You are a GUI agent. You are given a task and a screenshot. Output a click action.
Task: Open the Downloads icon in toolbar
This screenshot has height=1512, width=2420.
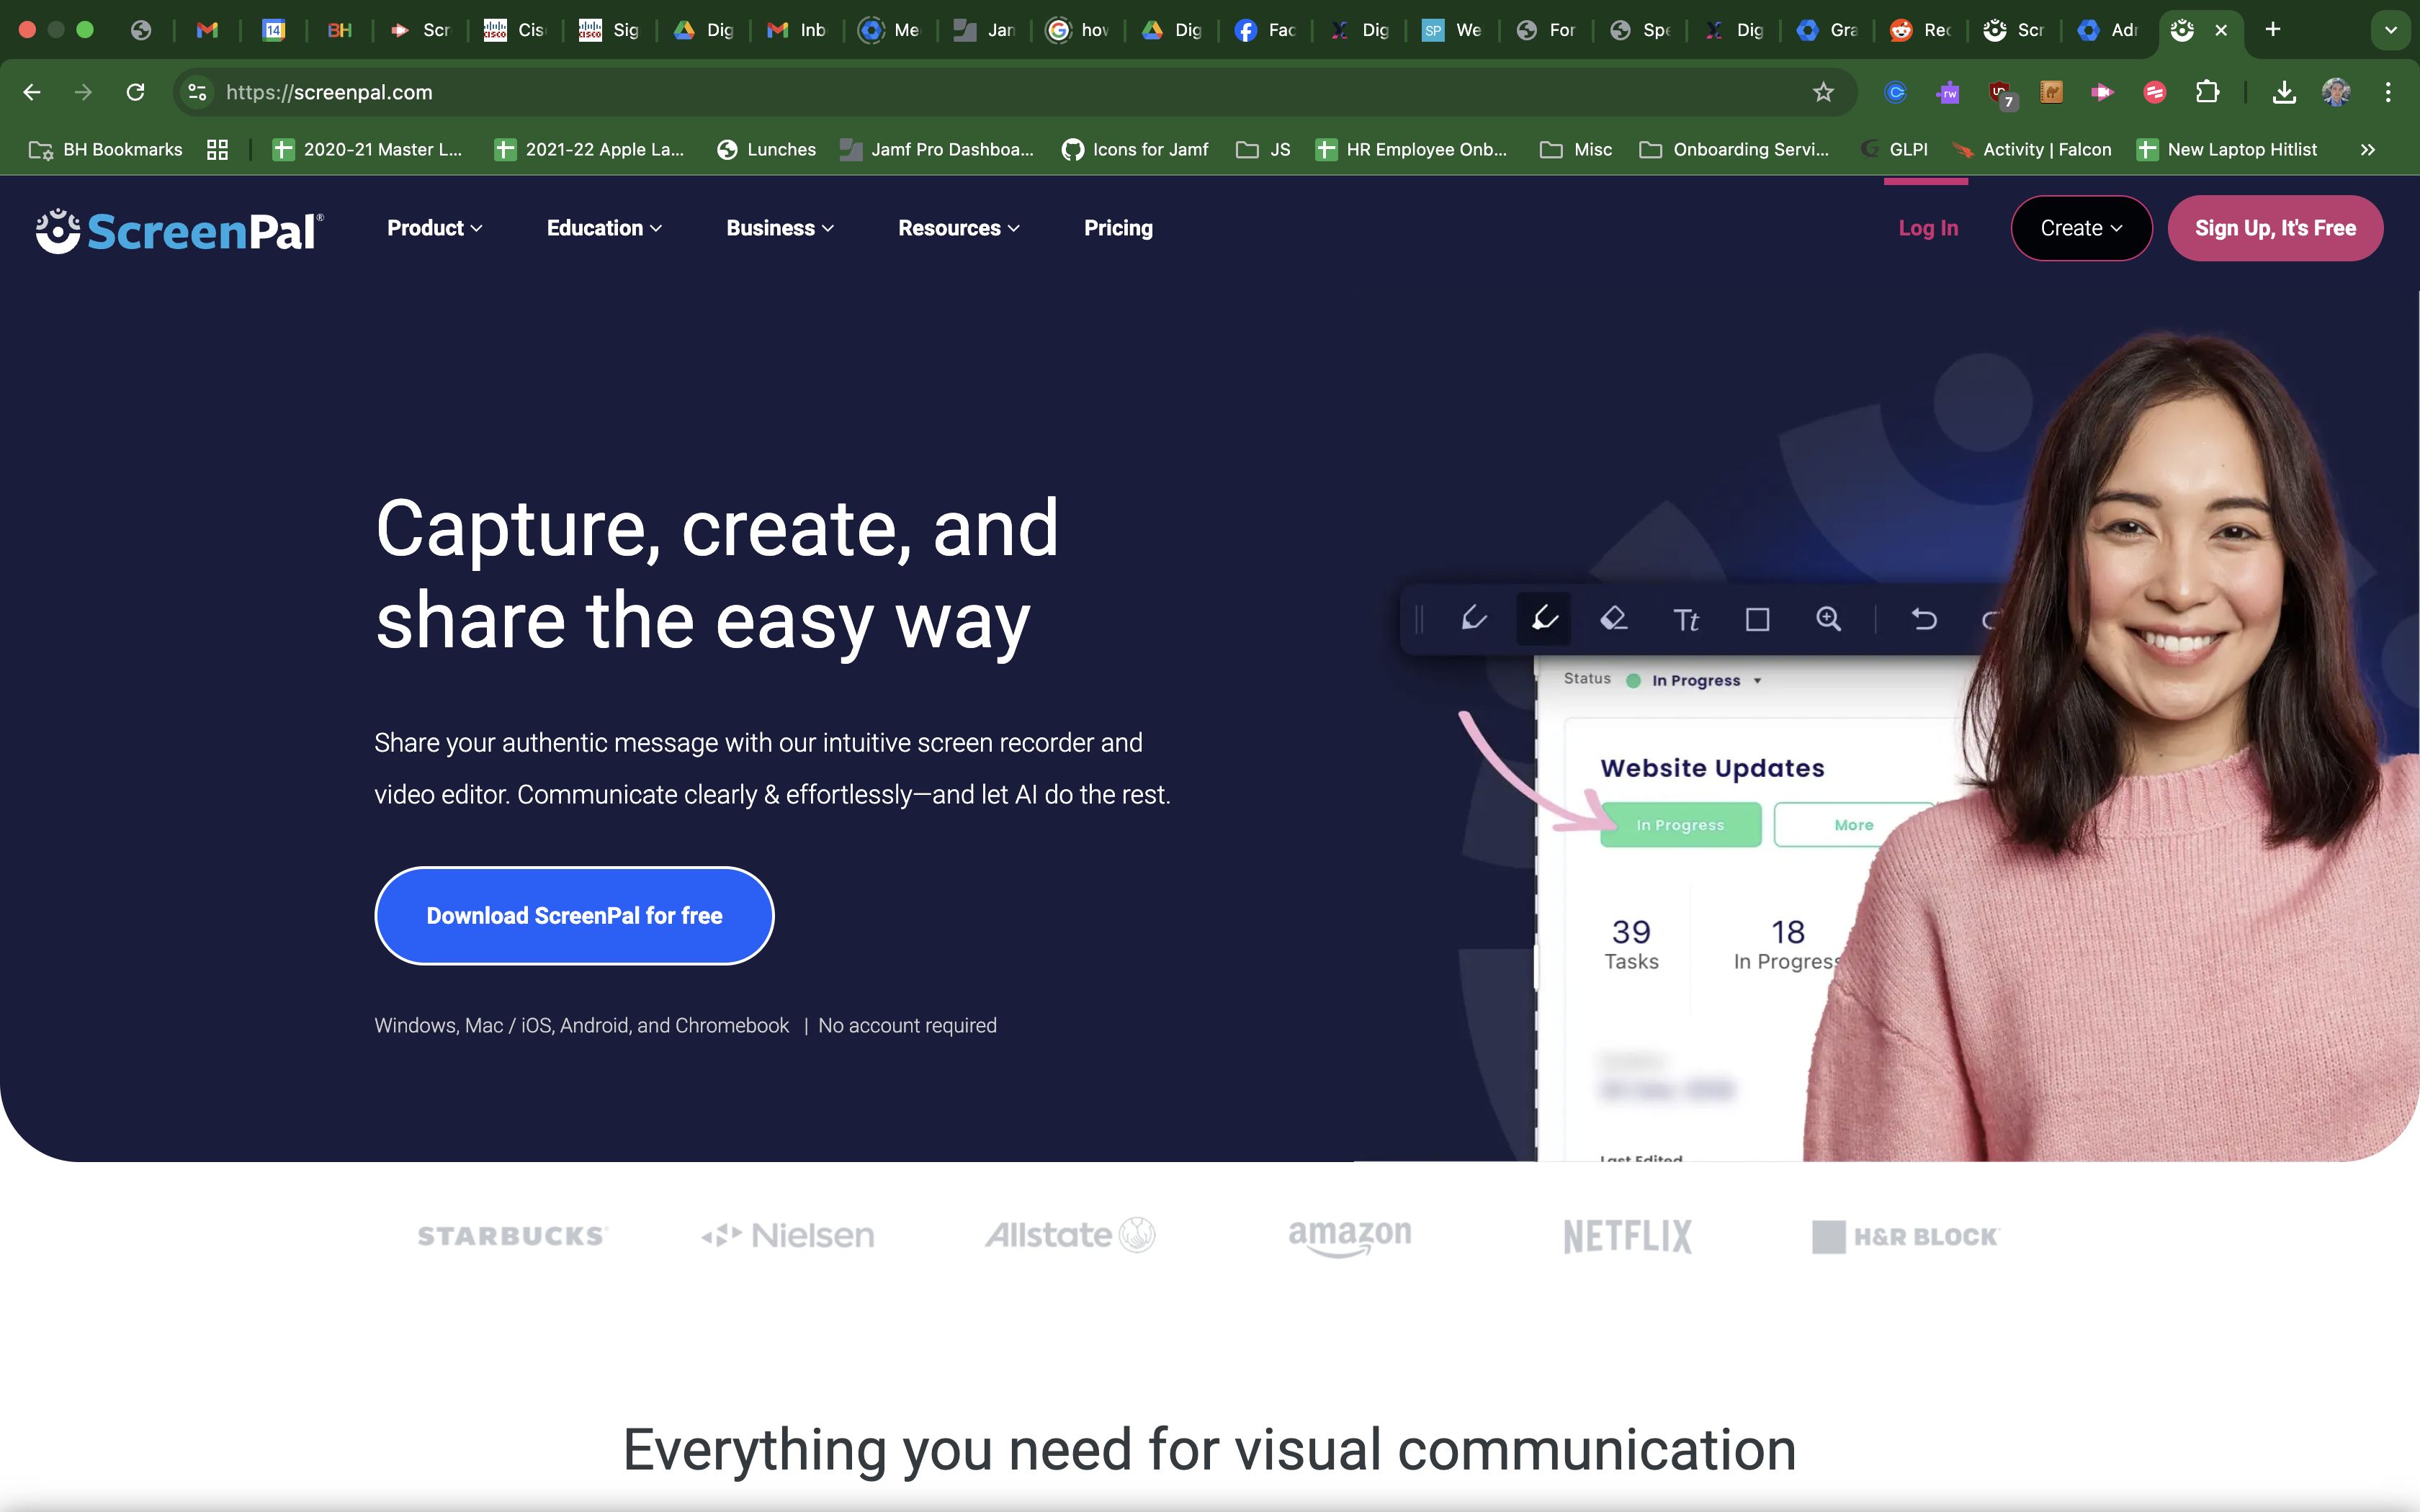2284,92
